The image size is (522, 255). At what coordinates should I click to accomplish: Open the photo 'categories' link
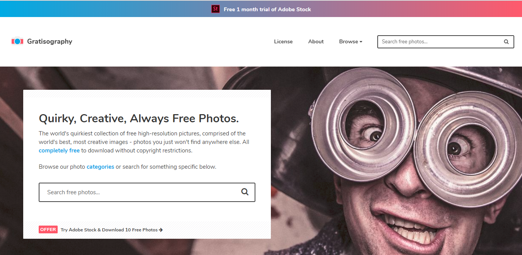pyautogui.click(x=100, y=166)
